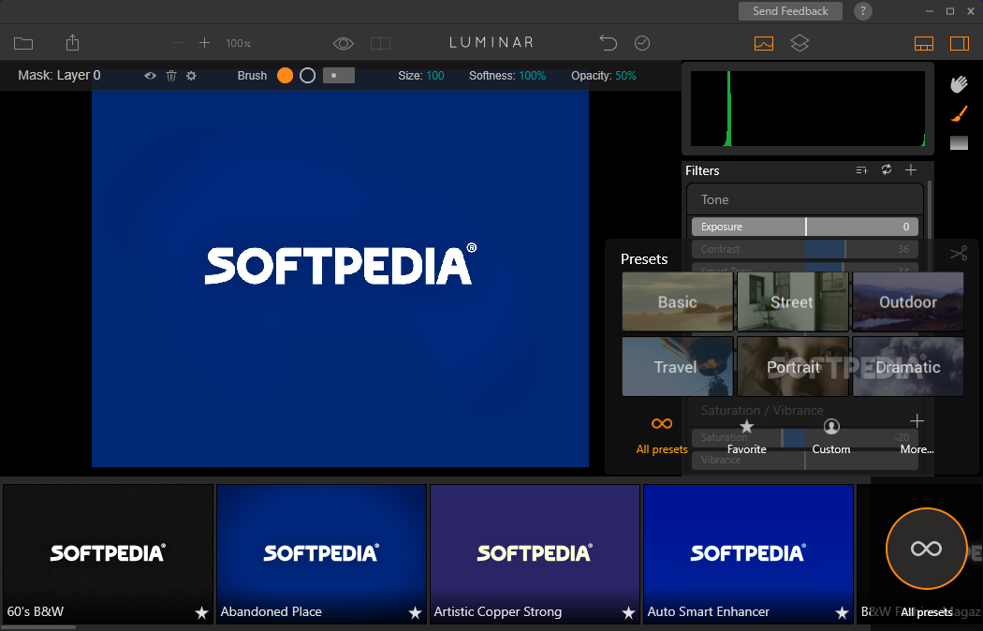
Task: Click the reset filters refresh icon
Action: pos(887,169)
